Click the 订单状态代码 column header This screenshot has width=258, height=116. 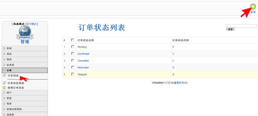click(180, 40)
